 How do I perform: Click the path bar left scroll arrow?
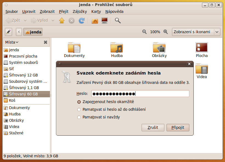point(19,32)
